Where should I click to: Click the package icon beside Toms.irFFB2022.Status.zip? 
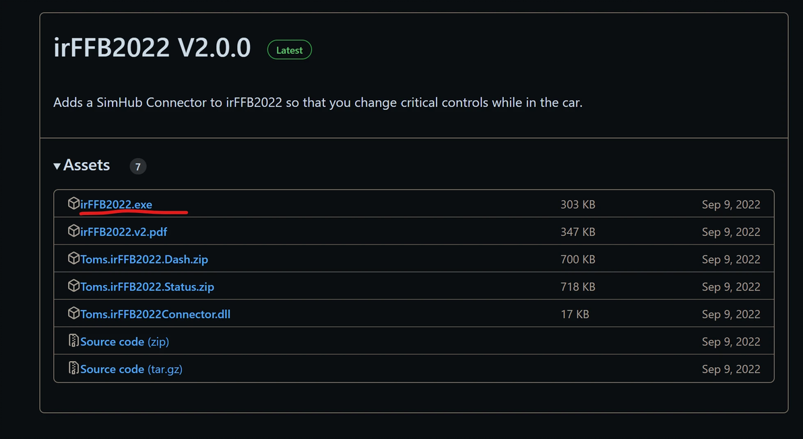point(73,286)
